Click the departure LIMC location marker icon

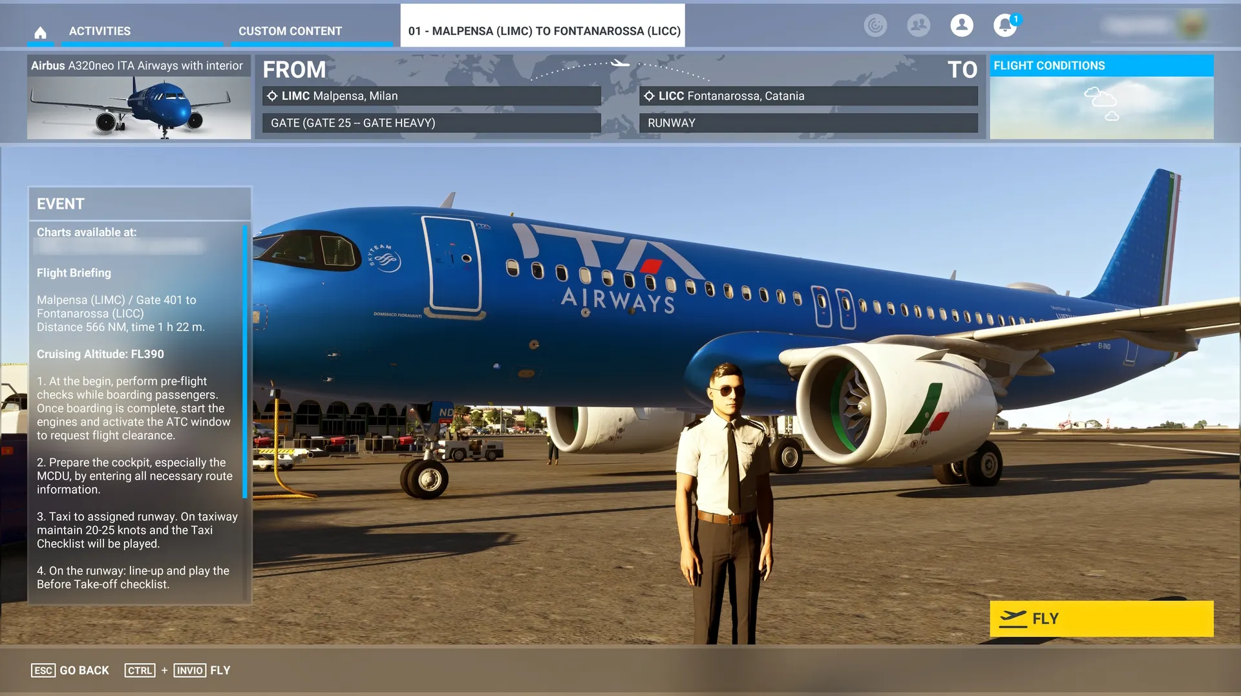272,96
